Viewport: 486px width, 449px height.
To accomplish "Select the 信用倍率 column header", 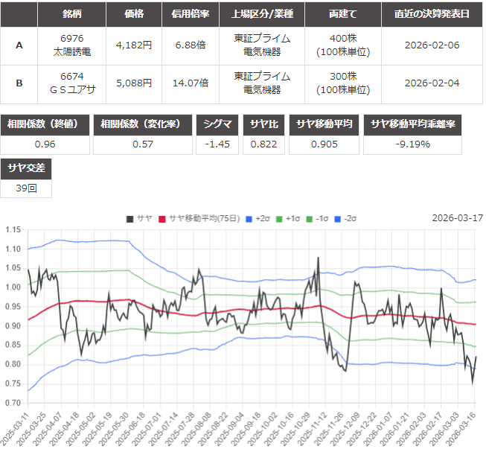I will (190, 15).
